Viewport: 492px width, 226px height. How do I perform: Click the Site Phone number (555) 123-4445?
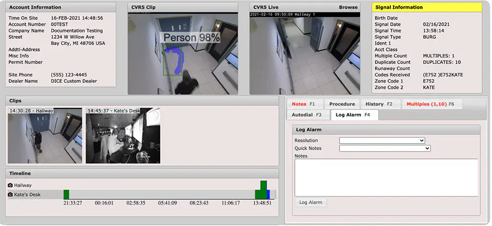pyautogui.click(x=69, y=75)
